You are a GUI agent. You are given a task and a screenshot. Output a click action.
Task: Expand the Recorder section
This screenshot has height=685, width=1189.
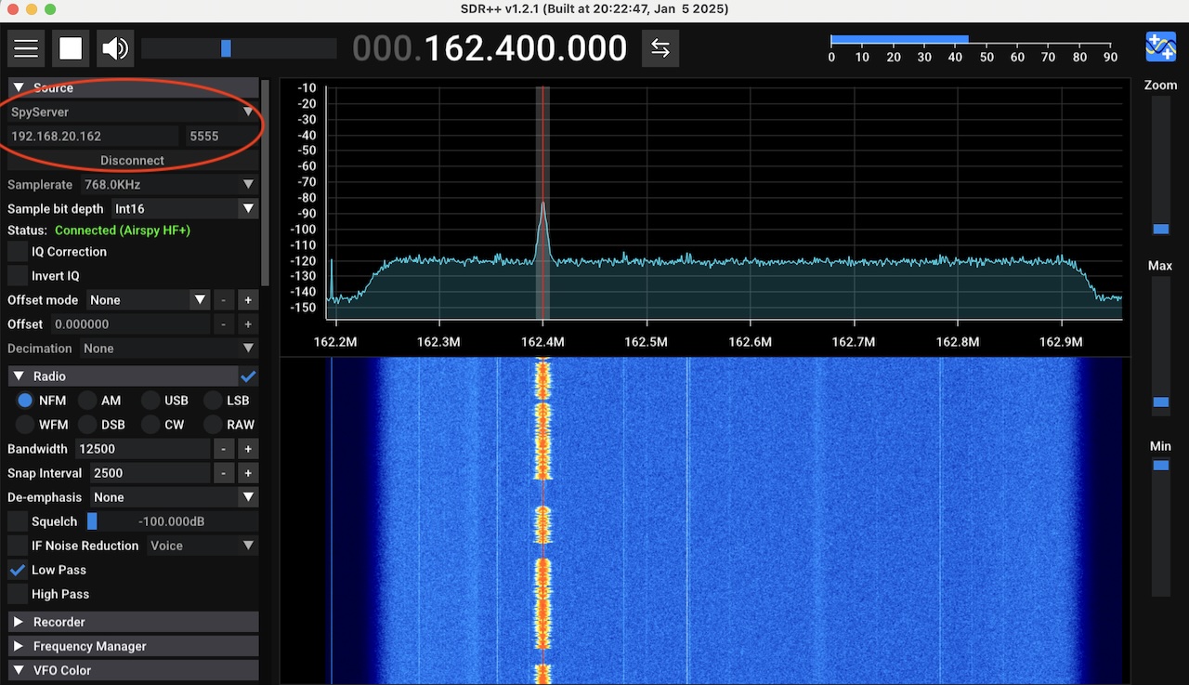(x=130, y=621)
